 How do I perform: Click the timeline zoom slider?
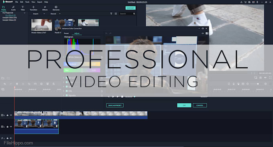coord(257,84)
